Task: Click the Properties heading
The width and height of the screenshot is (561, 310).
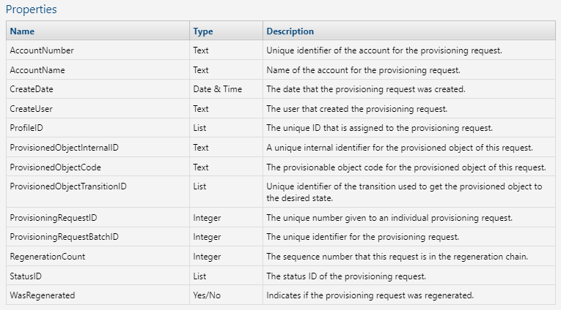Action: coord(31,10)
